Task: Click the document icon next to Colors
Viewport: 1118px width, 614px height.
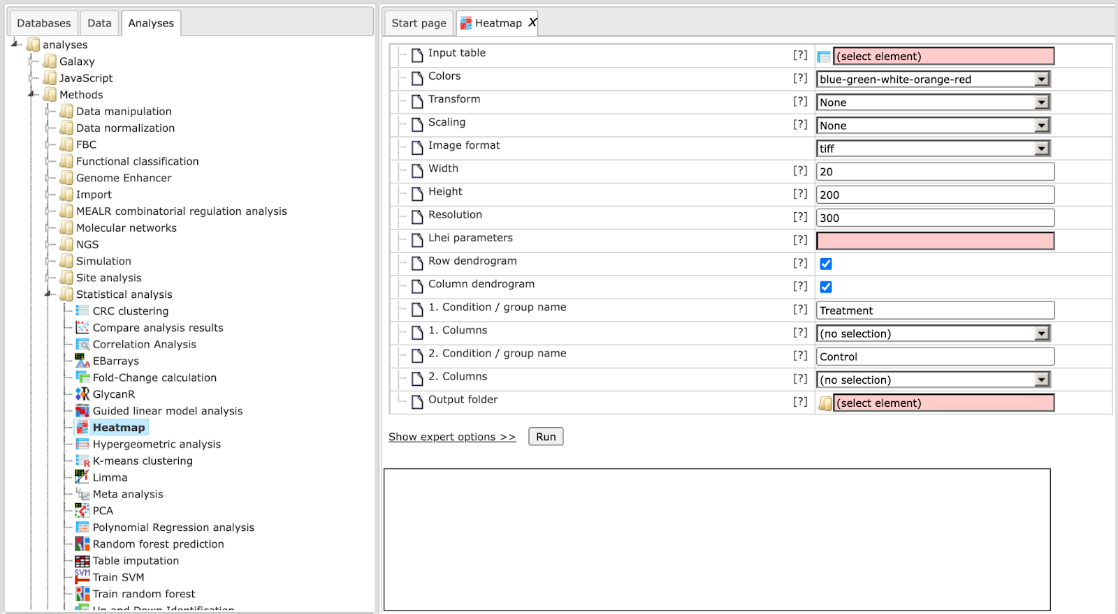Action: pyautogui.click(x=417, y=78)
